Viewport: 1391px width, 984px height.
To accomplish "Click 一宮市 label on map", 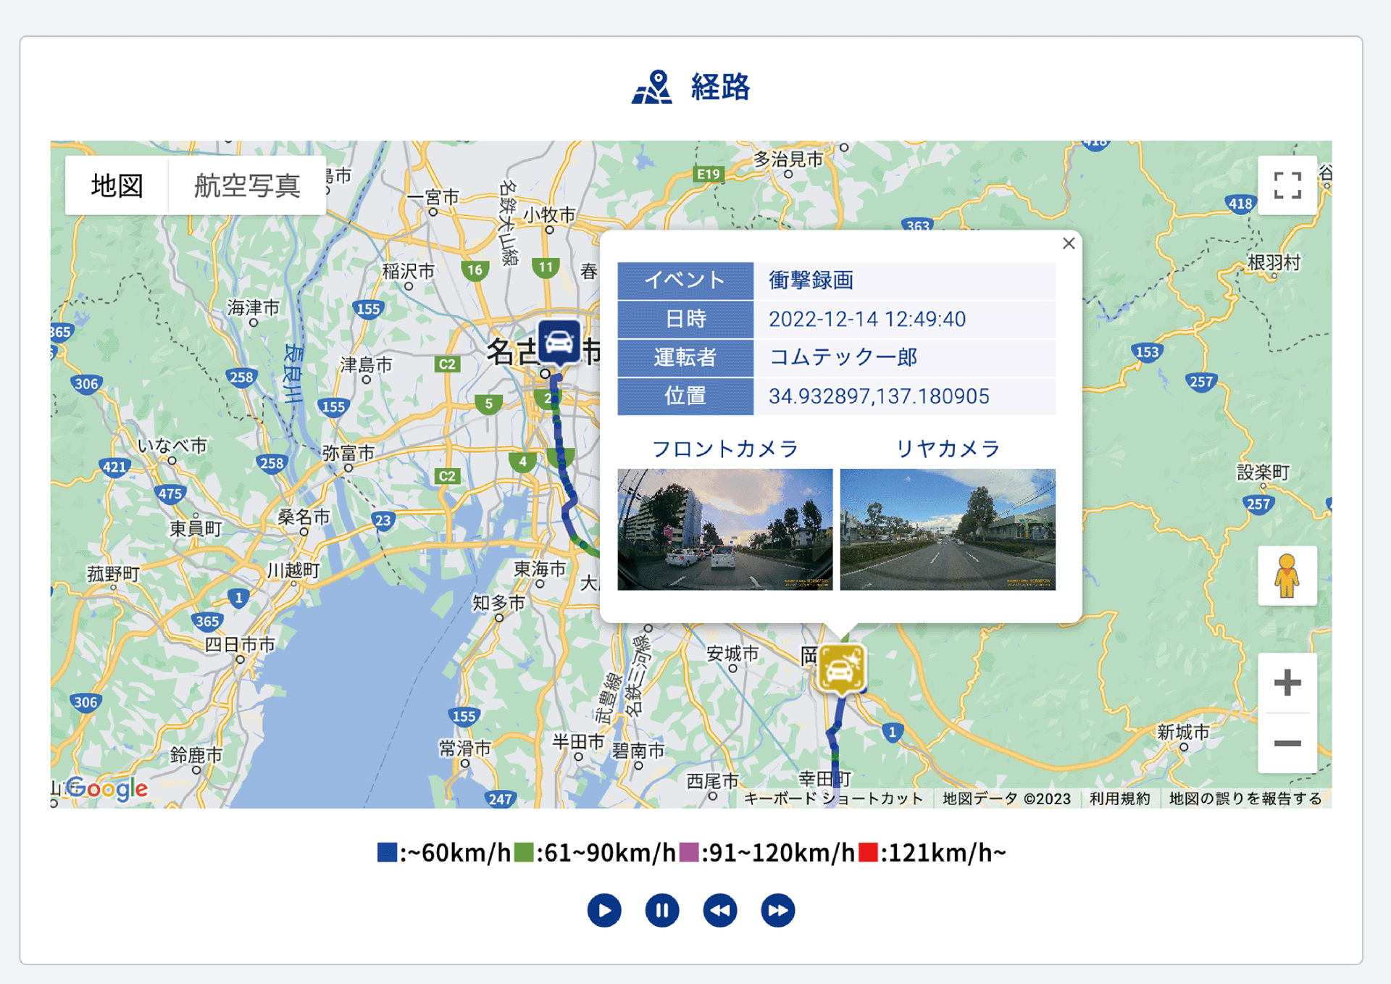I will [x=433, y=196].
